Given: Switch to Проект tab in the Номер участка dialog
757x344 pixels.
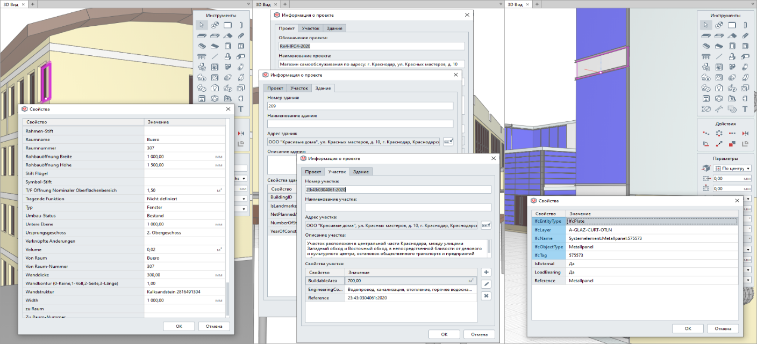Looking at the screenshot, I should point(313,172).
